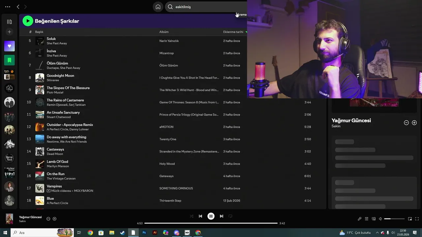Add Yağmur Güncesi via bottom-bar plus icon
The width and height of the screenshot is (422, 237).
click(x=54, y=219)
